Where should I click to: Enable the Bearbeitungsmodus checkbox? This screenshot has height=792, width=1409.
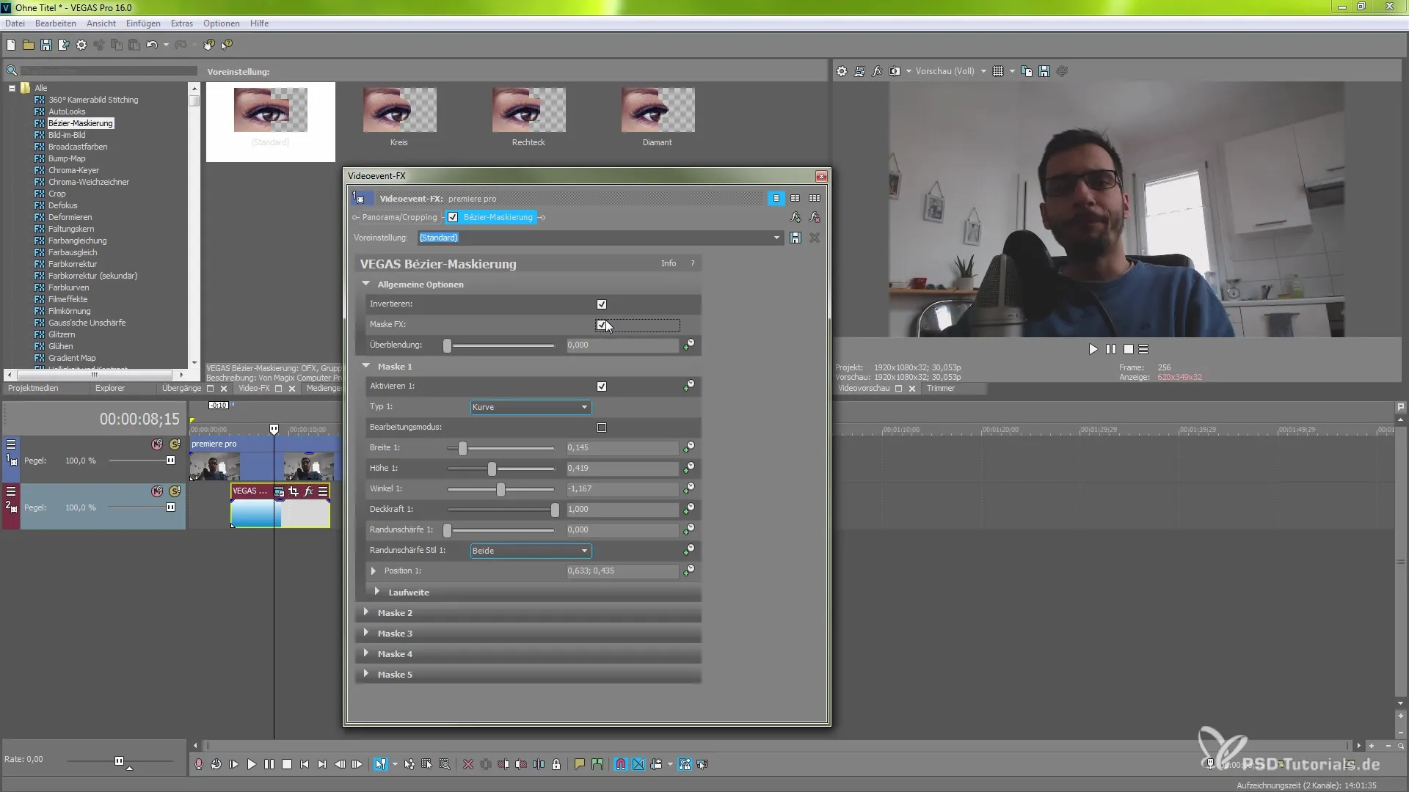click(602, 428)
